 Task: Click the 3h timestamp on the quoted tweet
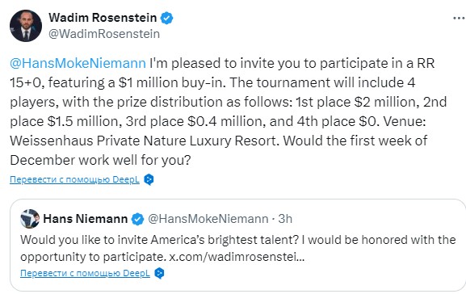(x=285, y=219)
